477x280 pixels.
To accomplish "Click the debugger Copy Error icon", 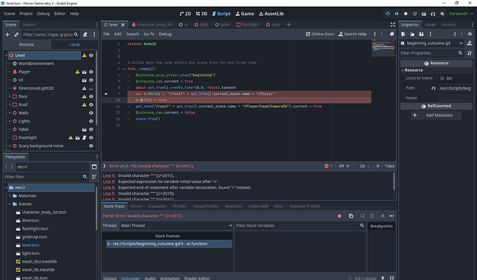I will 350,216.
